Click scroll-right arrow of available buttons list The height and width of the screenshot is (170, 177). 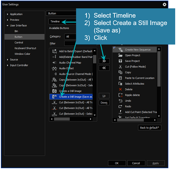90,119
